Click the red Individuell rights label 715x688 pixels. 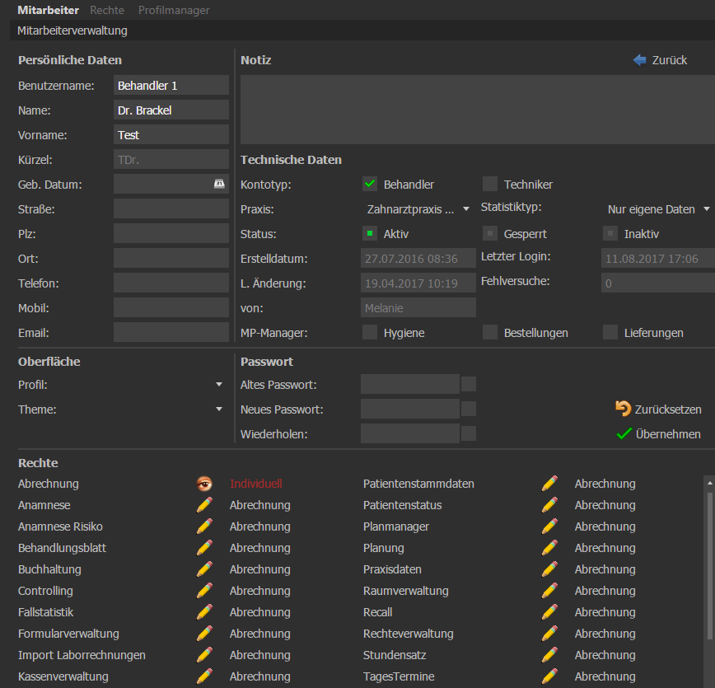[256, 484]
